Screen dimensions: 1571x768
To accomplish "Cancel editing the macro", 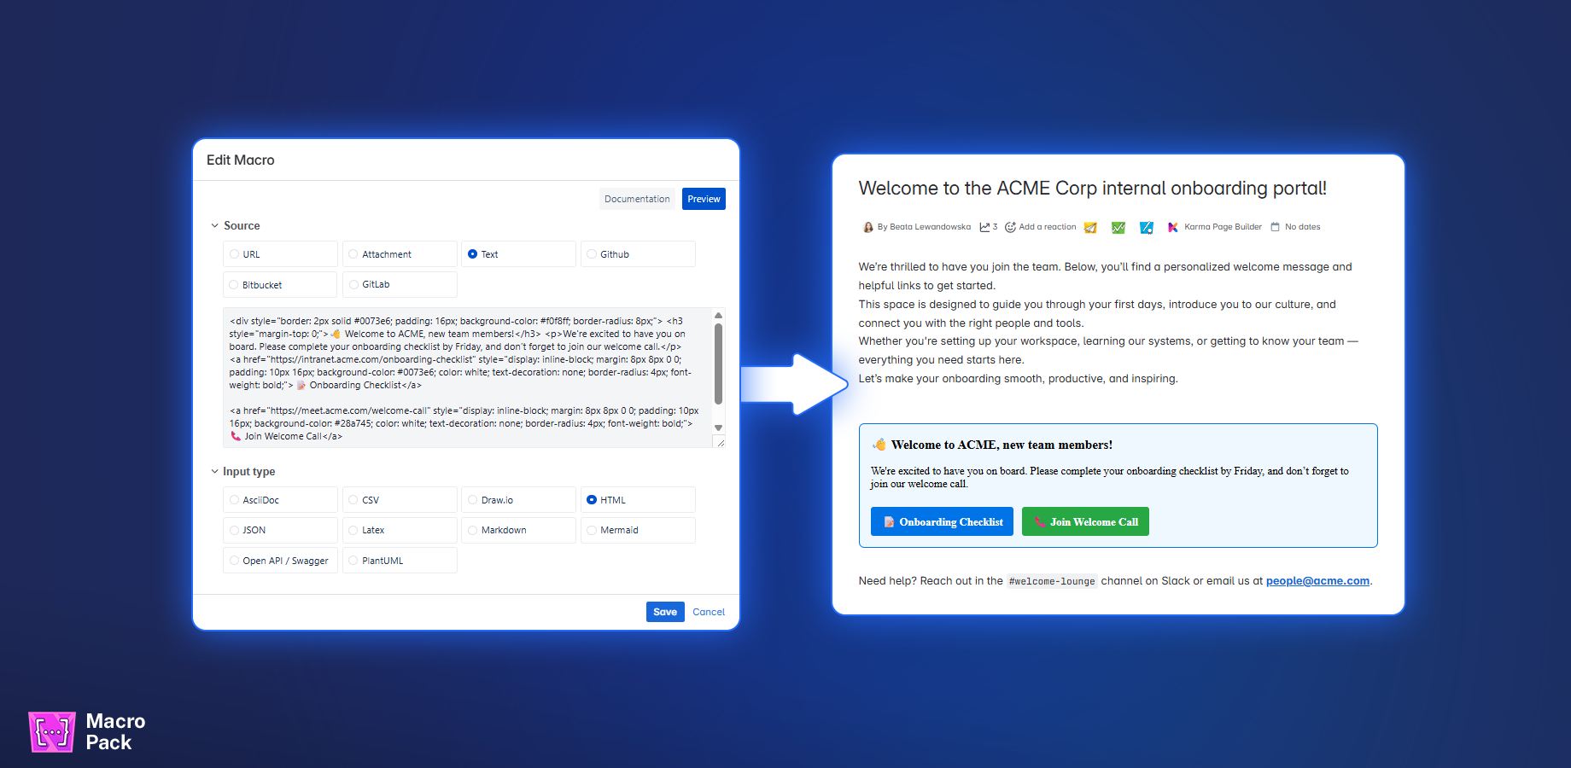I will point(709,612).
